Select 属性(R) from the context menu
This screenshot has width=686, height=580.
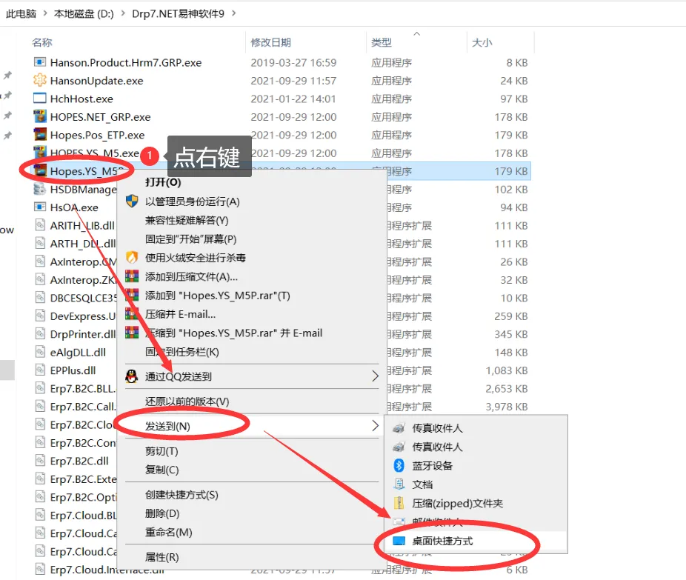(161, 557)
